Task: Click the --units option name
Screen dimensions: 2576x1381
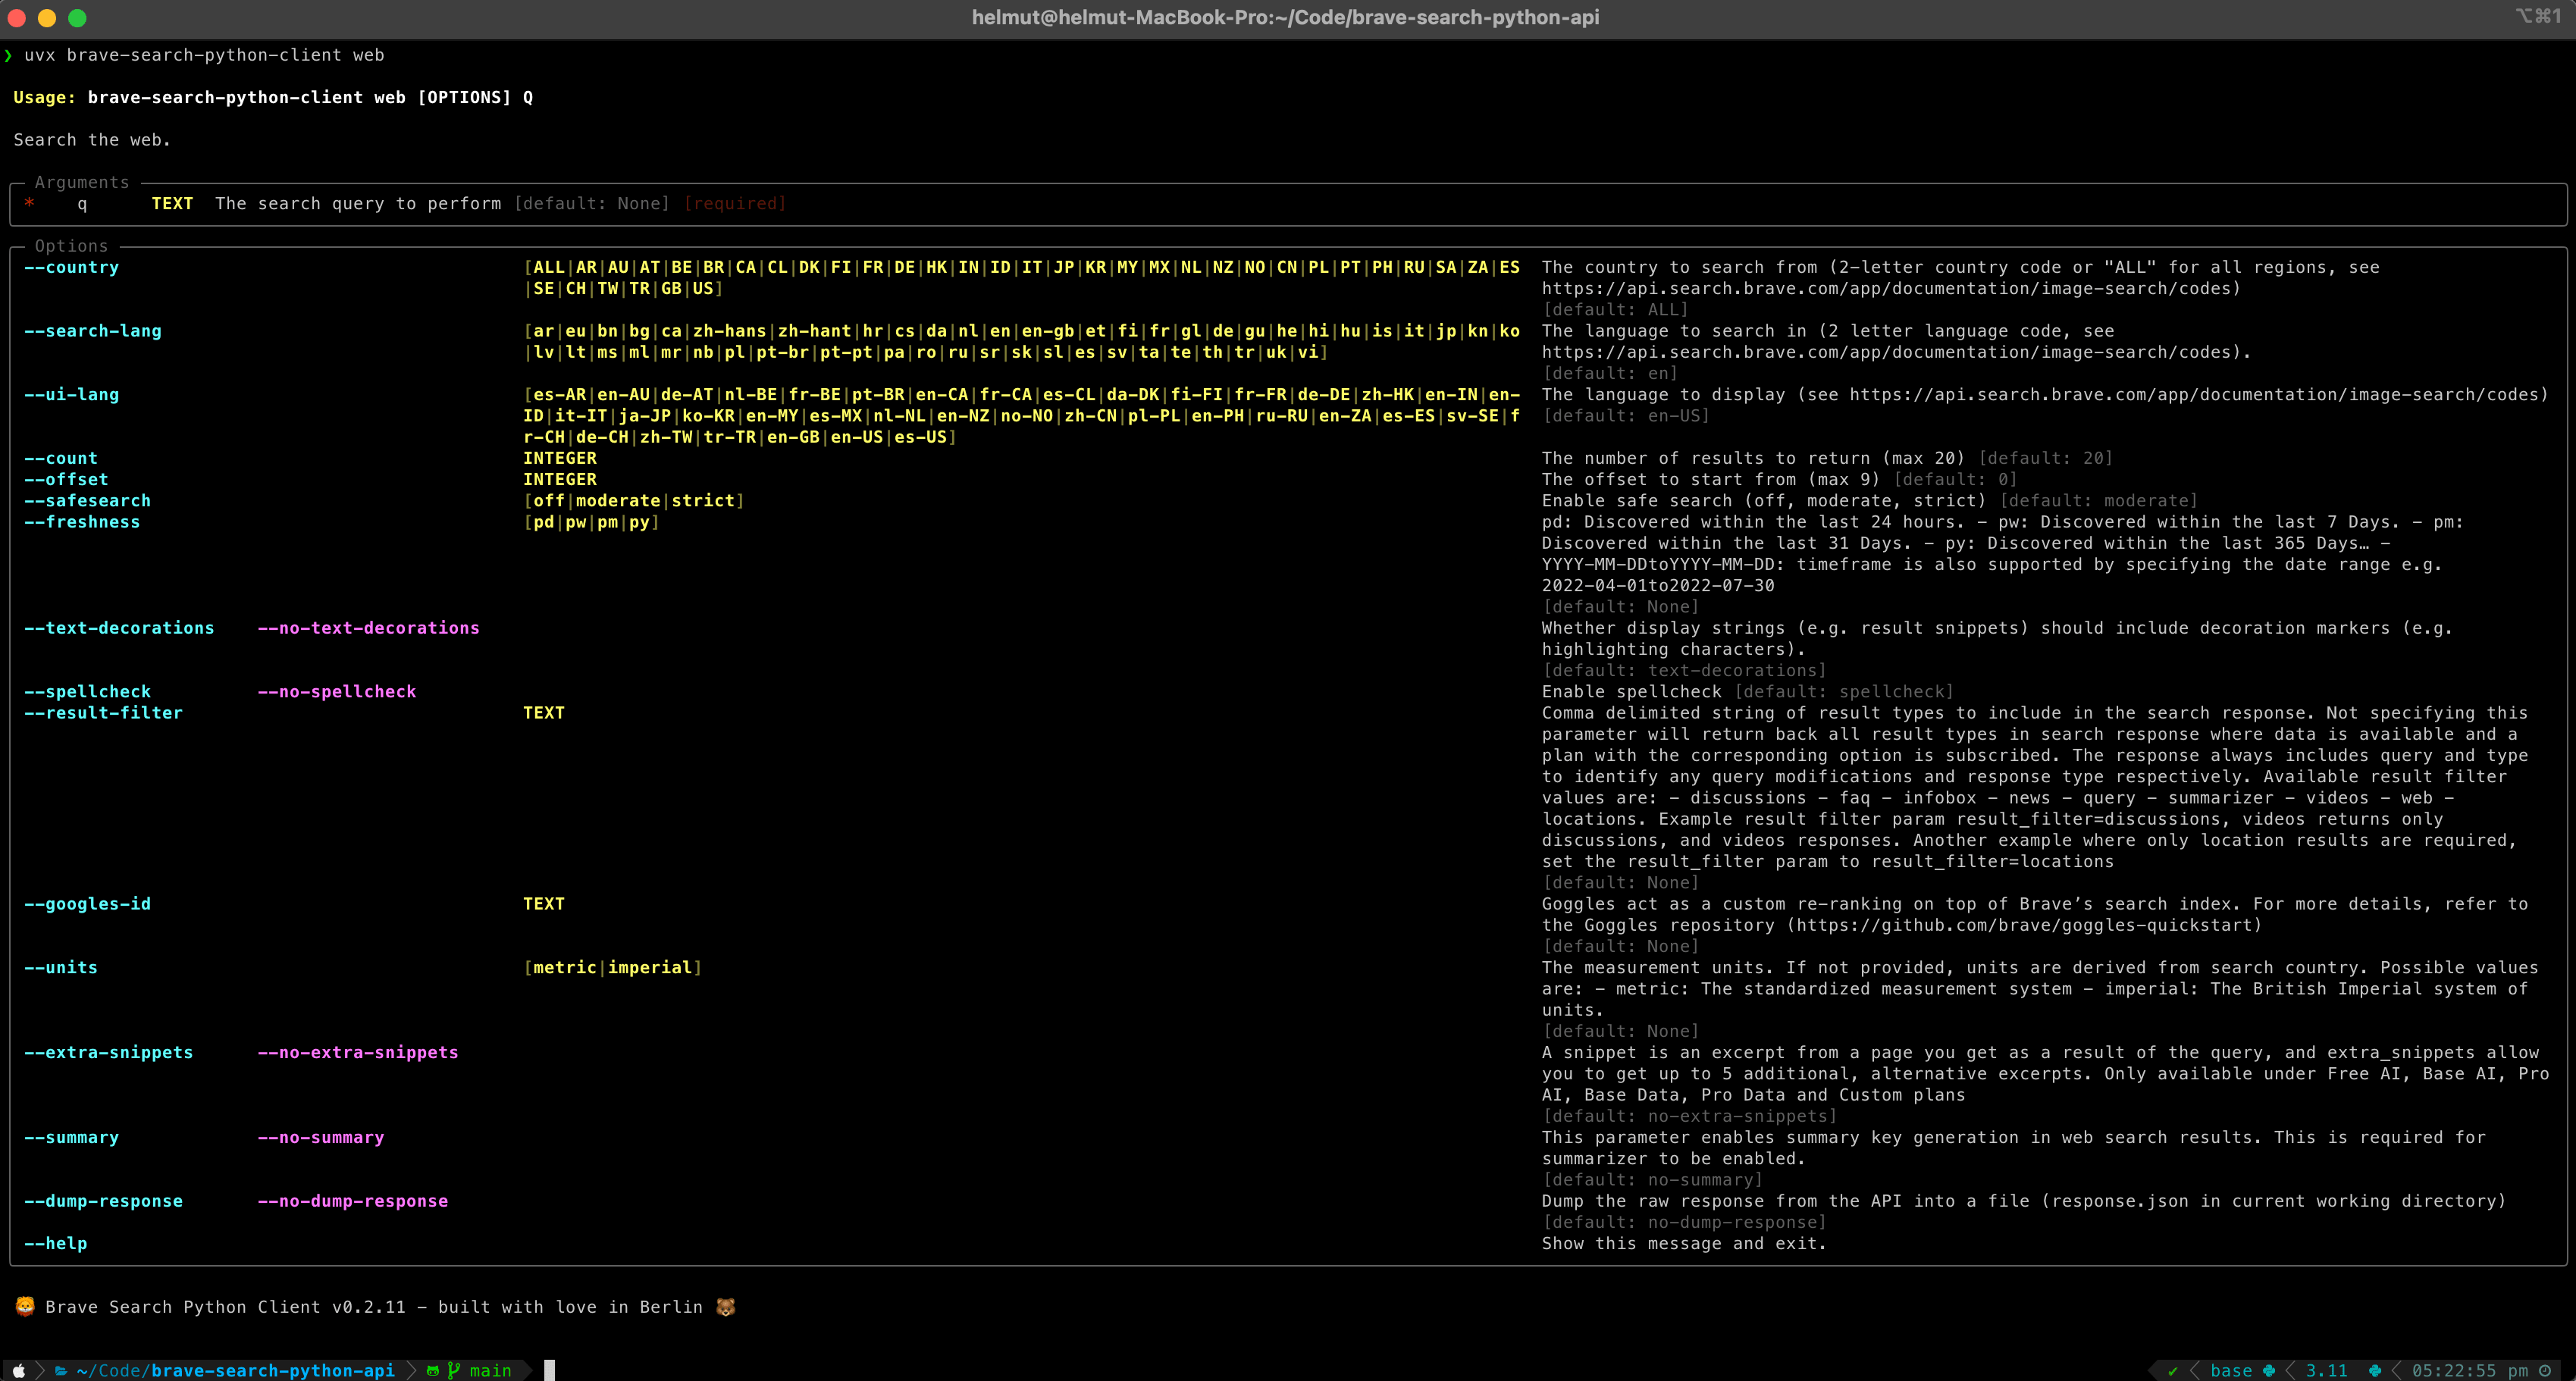Action: tap(61, 967)
